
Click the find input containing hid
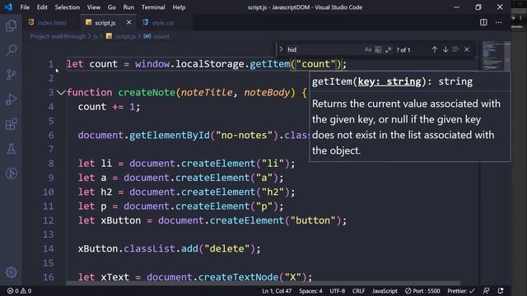[324, 49]
